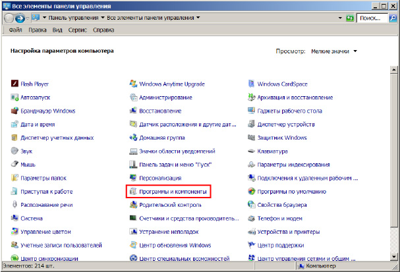Click the Центр управления сетями link
This screenshot has height=272, width=400.
point(306,258)
